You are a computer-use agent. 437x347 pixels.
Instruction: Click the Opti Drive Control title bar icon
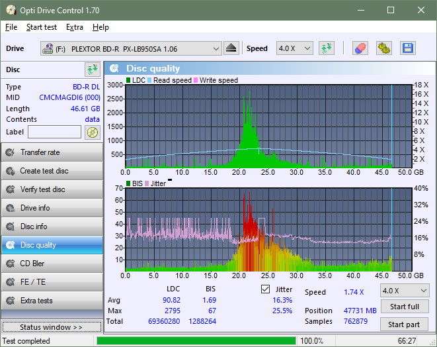(11, 11)
